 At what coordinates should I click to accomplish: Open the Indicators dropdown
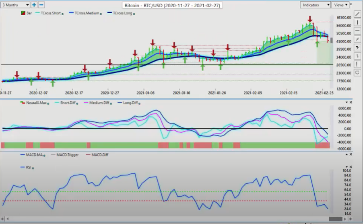coord(315,5)
